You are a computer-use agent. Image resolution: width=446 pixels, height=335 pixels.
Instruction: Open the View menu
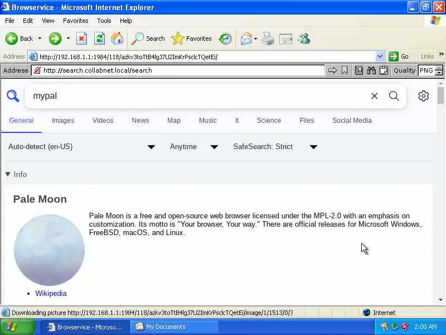click(x=48, y=21)
